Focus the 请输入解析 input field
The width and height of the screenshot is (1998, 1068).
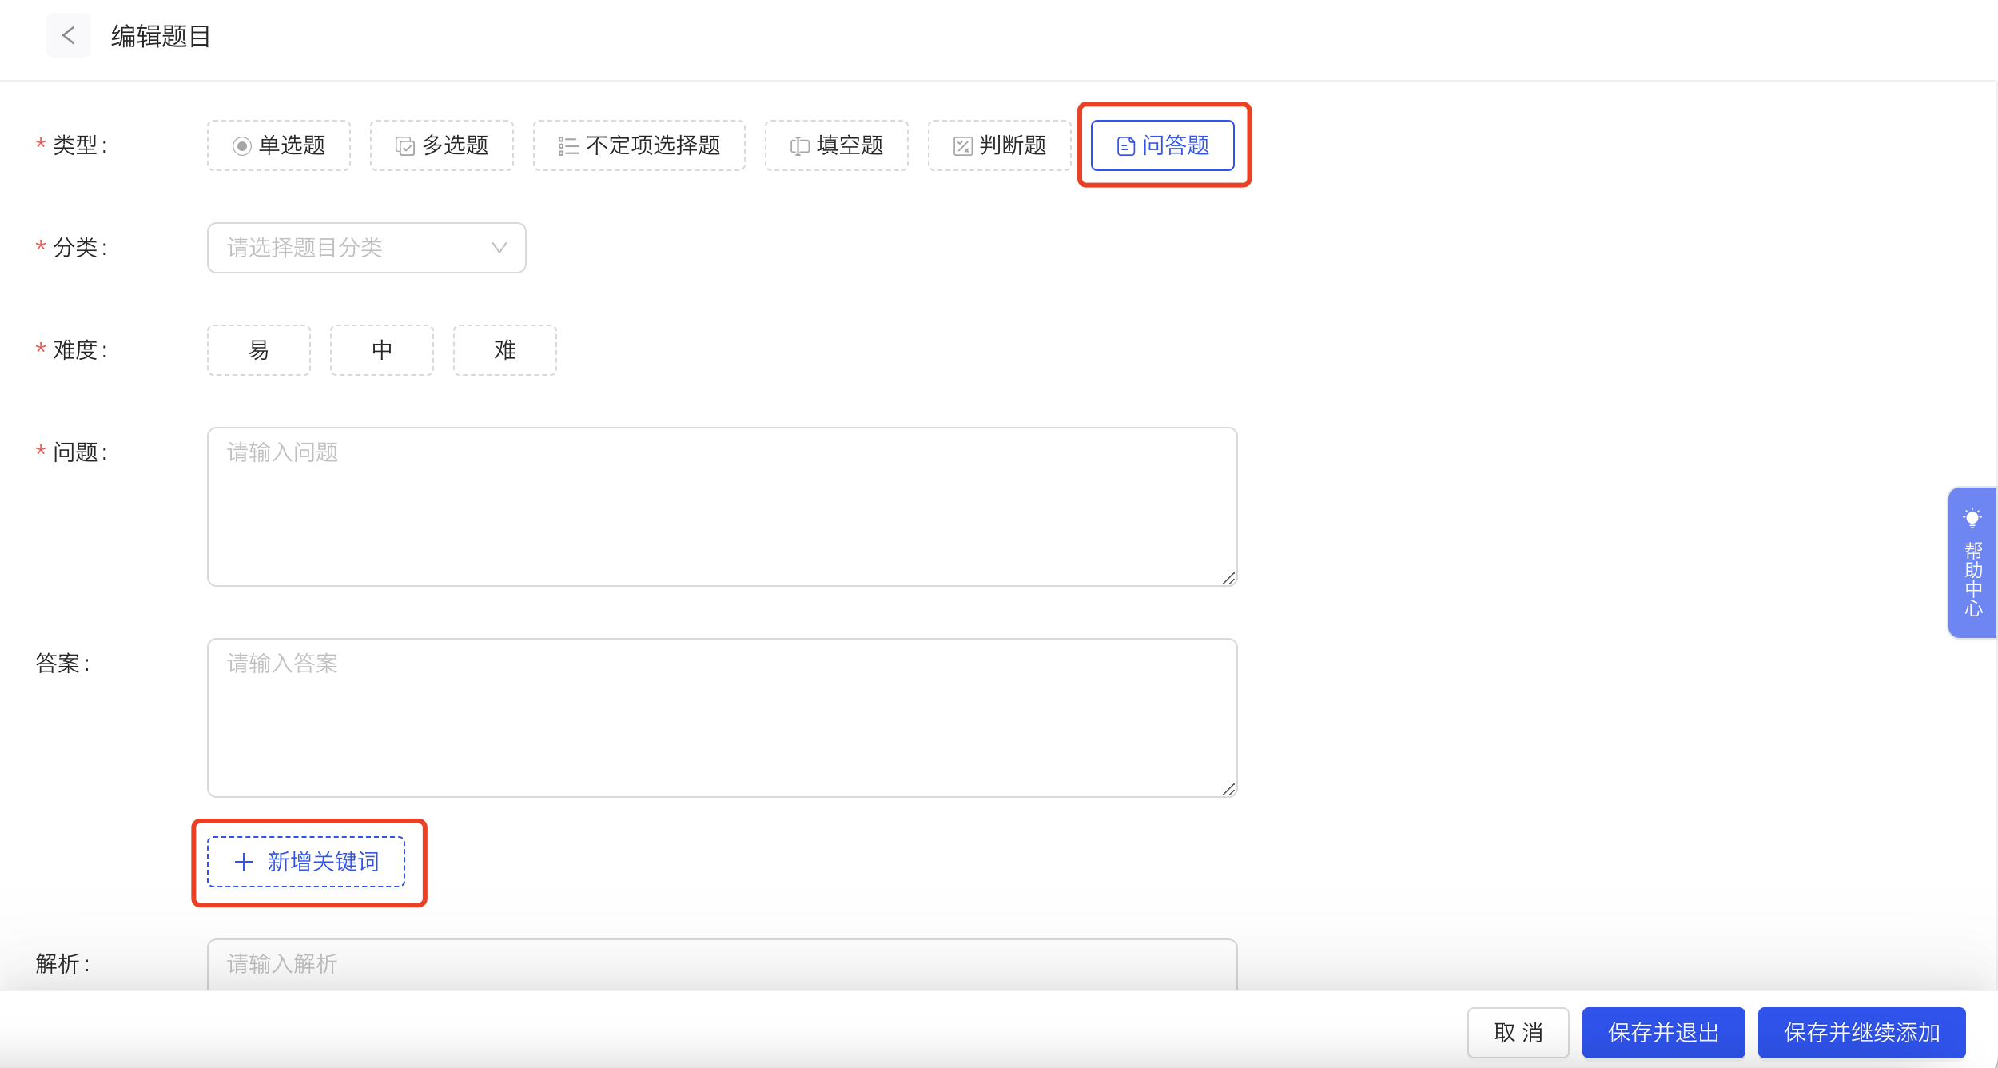(722, 964)
